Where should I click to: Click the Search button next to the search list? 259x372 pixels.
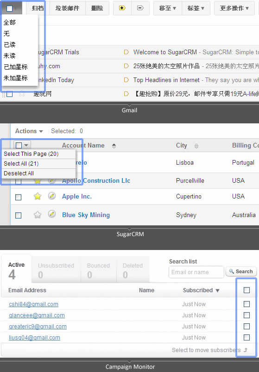coord(241,271)
